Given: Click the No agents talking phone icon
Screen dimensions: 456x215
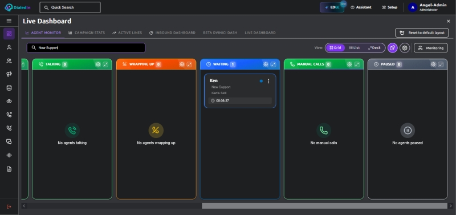Looking at the screenshot, I should (x=72, y=131).
